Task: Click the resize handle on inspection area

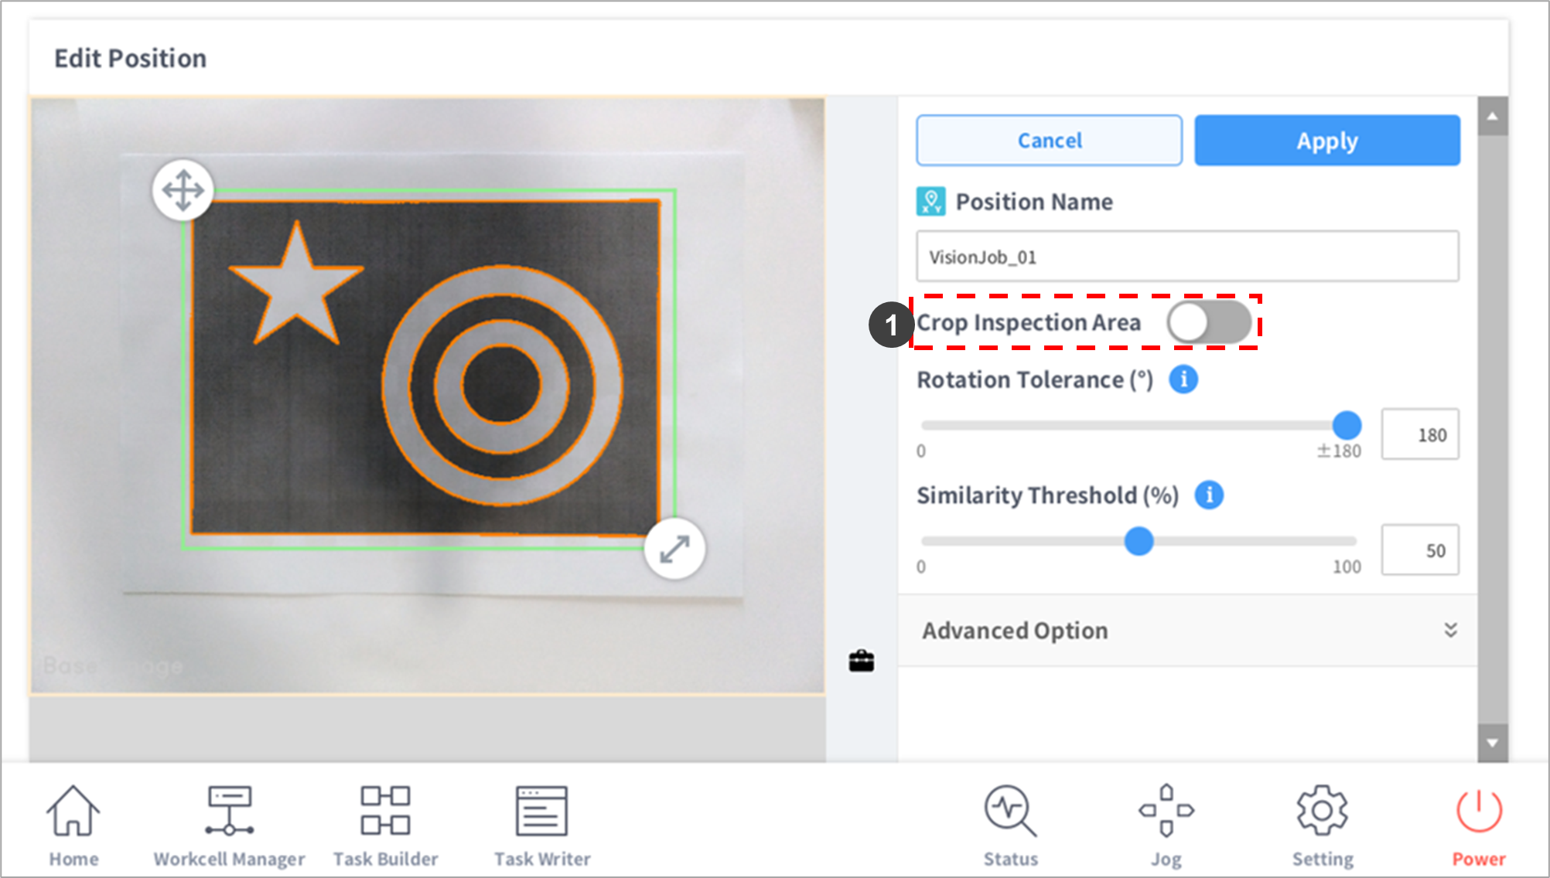Action: (674, 550)
